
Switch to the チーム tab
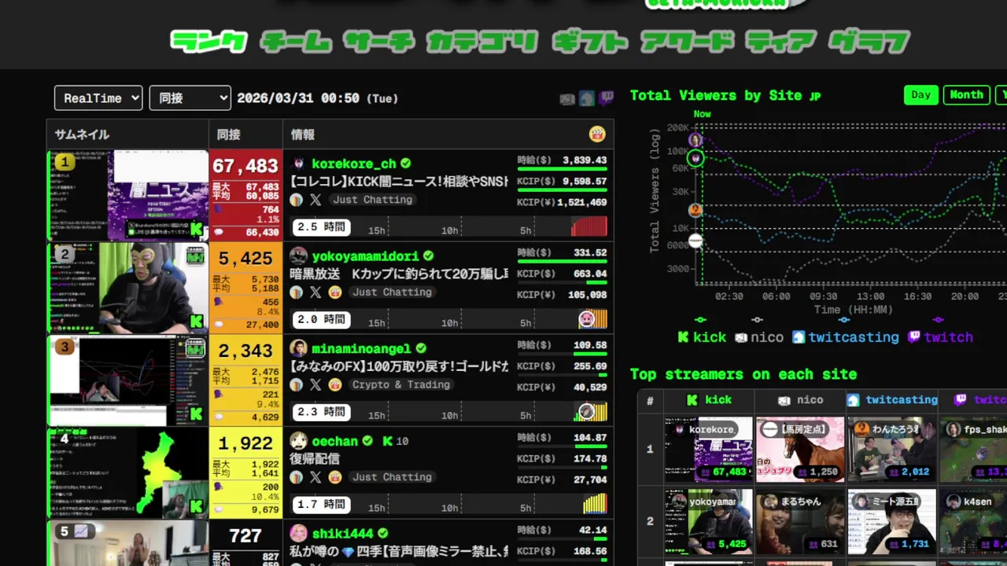click(295, 41)
